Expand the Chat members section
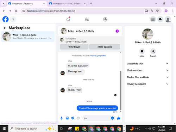The width and height of the screenshot is (176, 132). (x=147, y=70)
